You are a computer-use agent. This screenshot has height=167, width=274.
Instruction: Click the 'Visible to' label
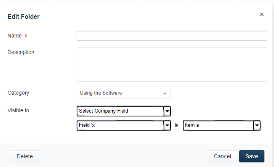click(18, 110)
